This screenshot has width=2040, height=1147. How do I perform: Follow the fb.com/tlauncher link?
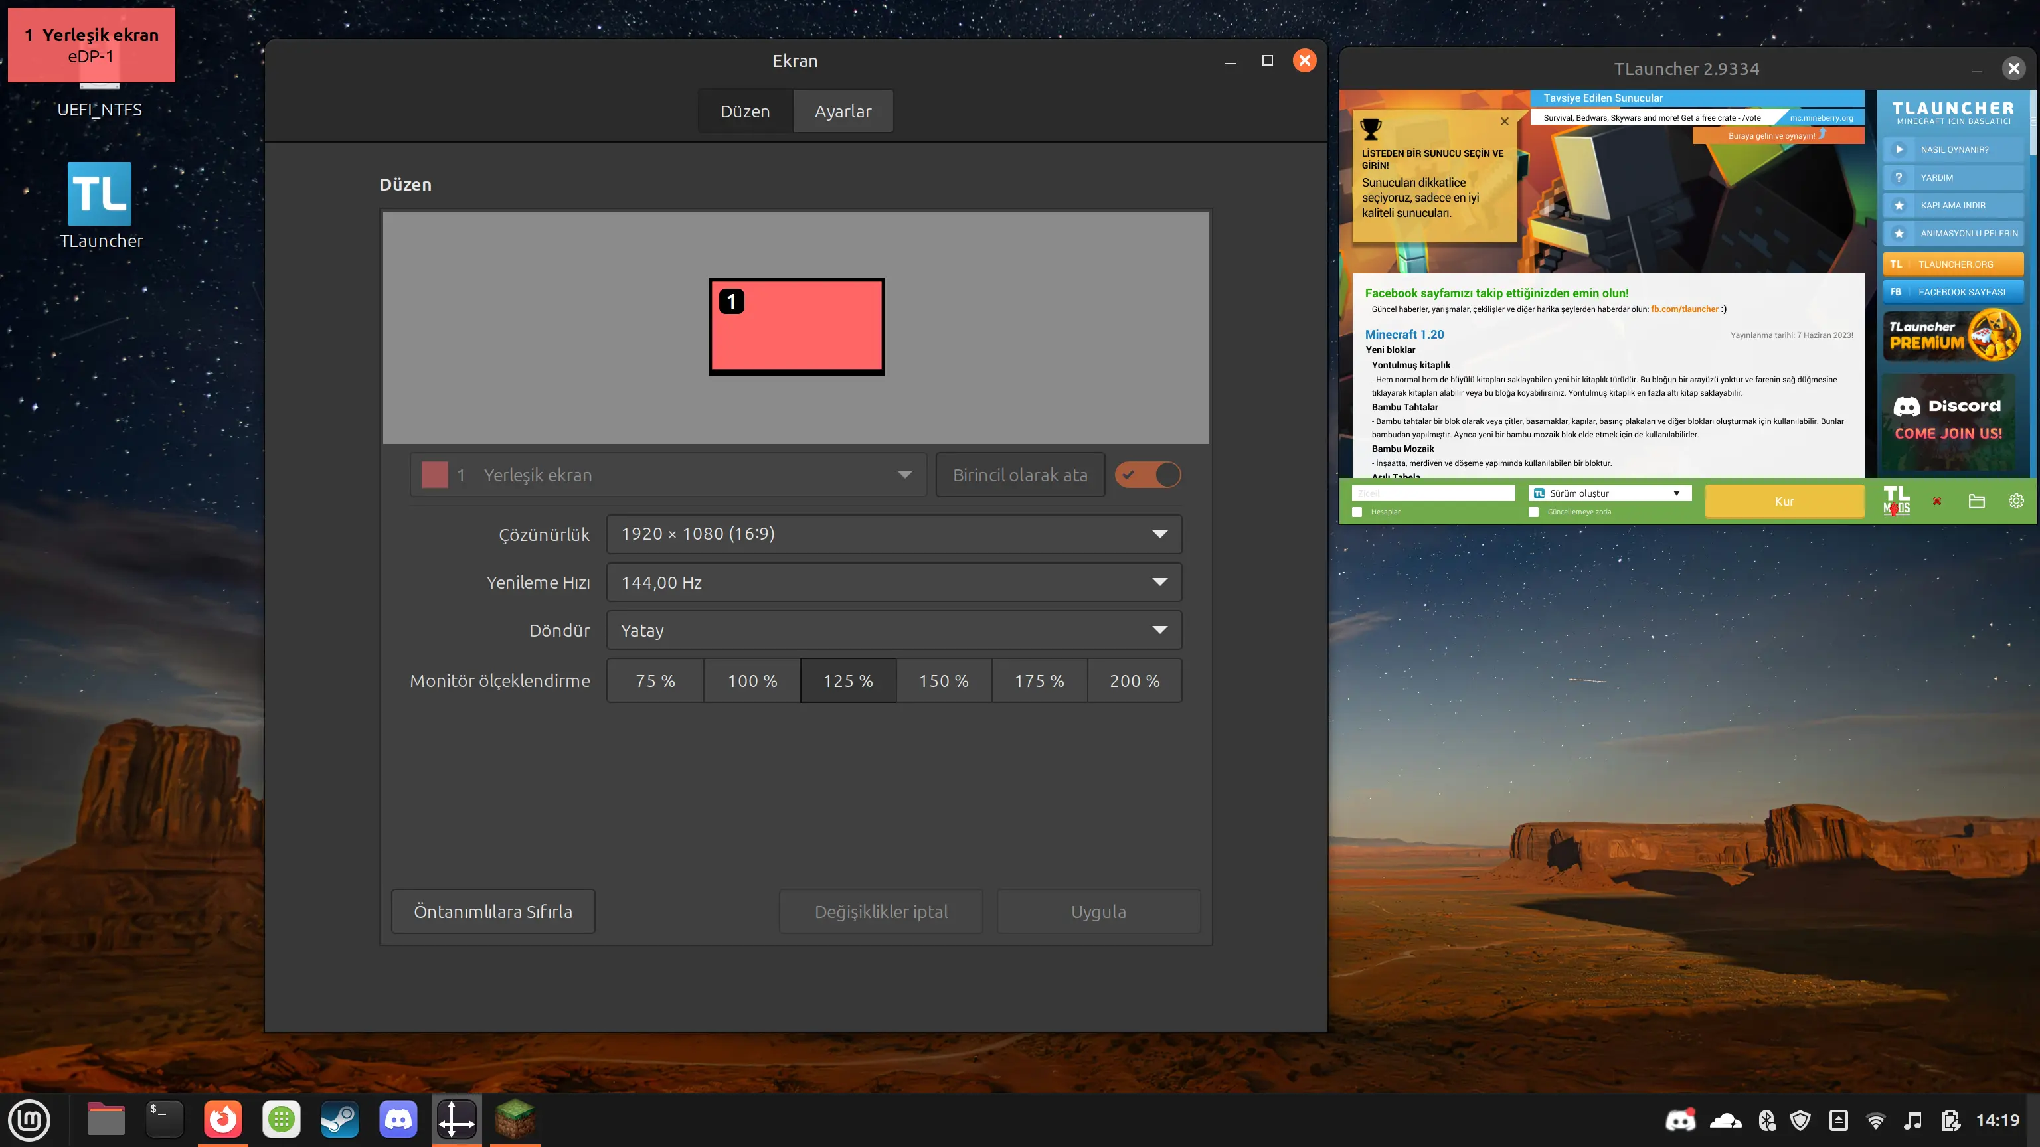pos(1685,309)
